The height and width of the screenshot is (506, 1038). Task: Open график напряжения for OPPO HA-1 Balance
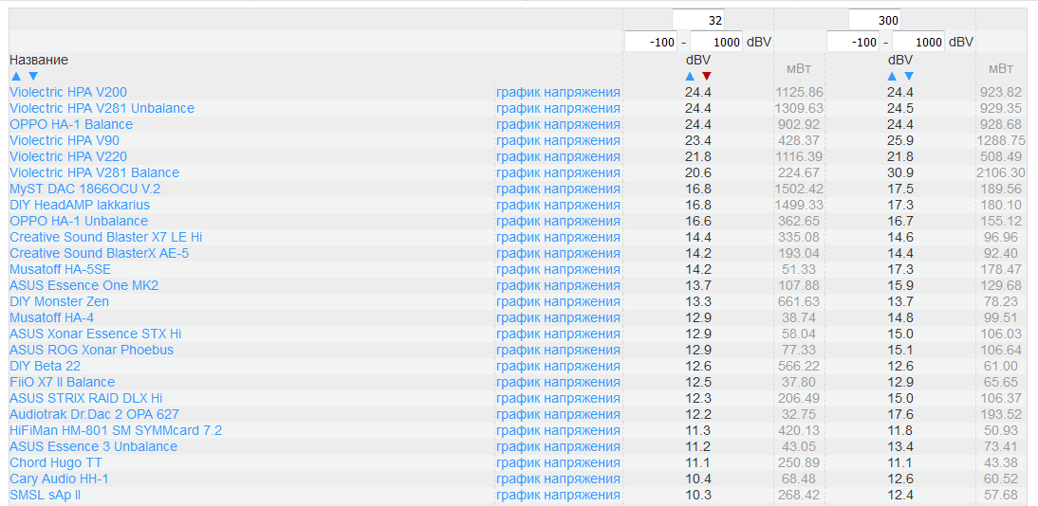point(558,124)
